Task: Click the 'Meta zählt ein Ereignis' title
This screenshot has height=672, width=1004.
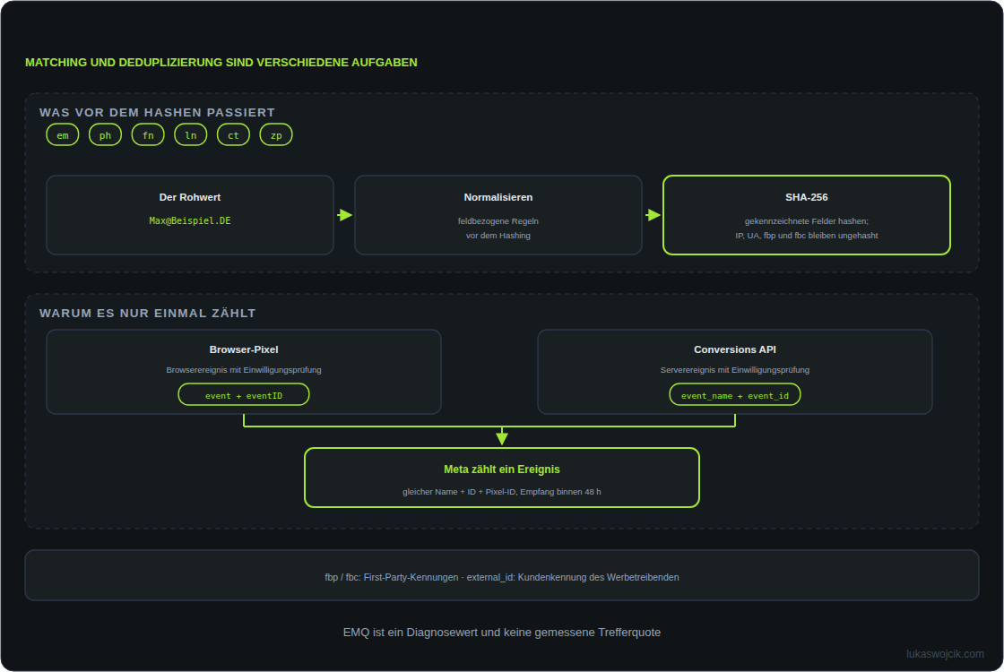Action: point(502,470)
